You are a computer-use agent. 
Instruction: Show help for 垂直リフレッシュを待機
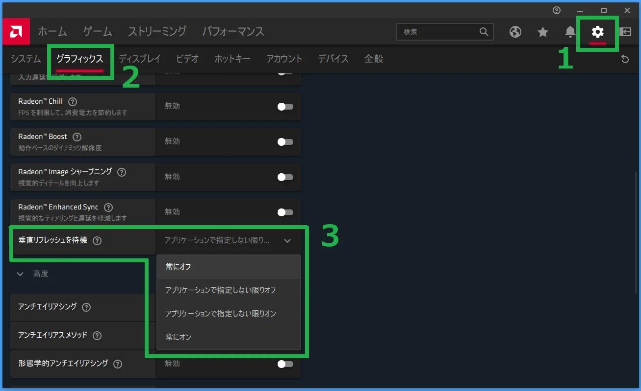point(97,241)
